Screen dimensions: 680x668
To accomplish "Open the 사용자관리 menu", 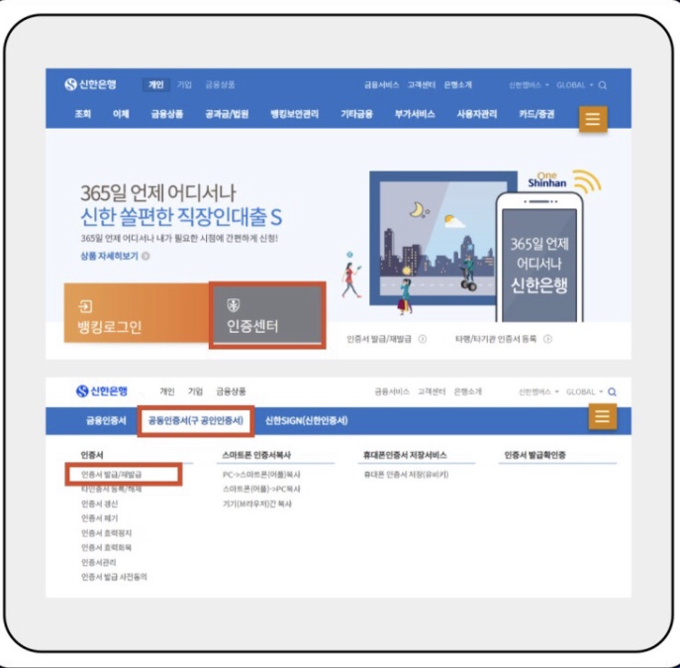I will 477,114.
